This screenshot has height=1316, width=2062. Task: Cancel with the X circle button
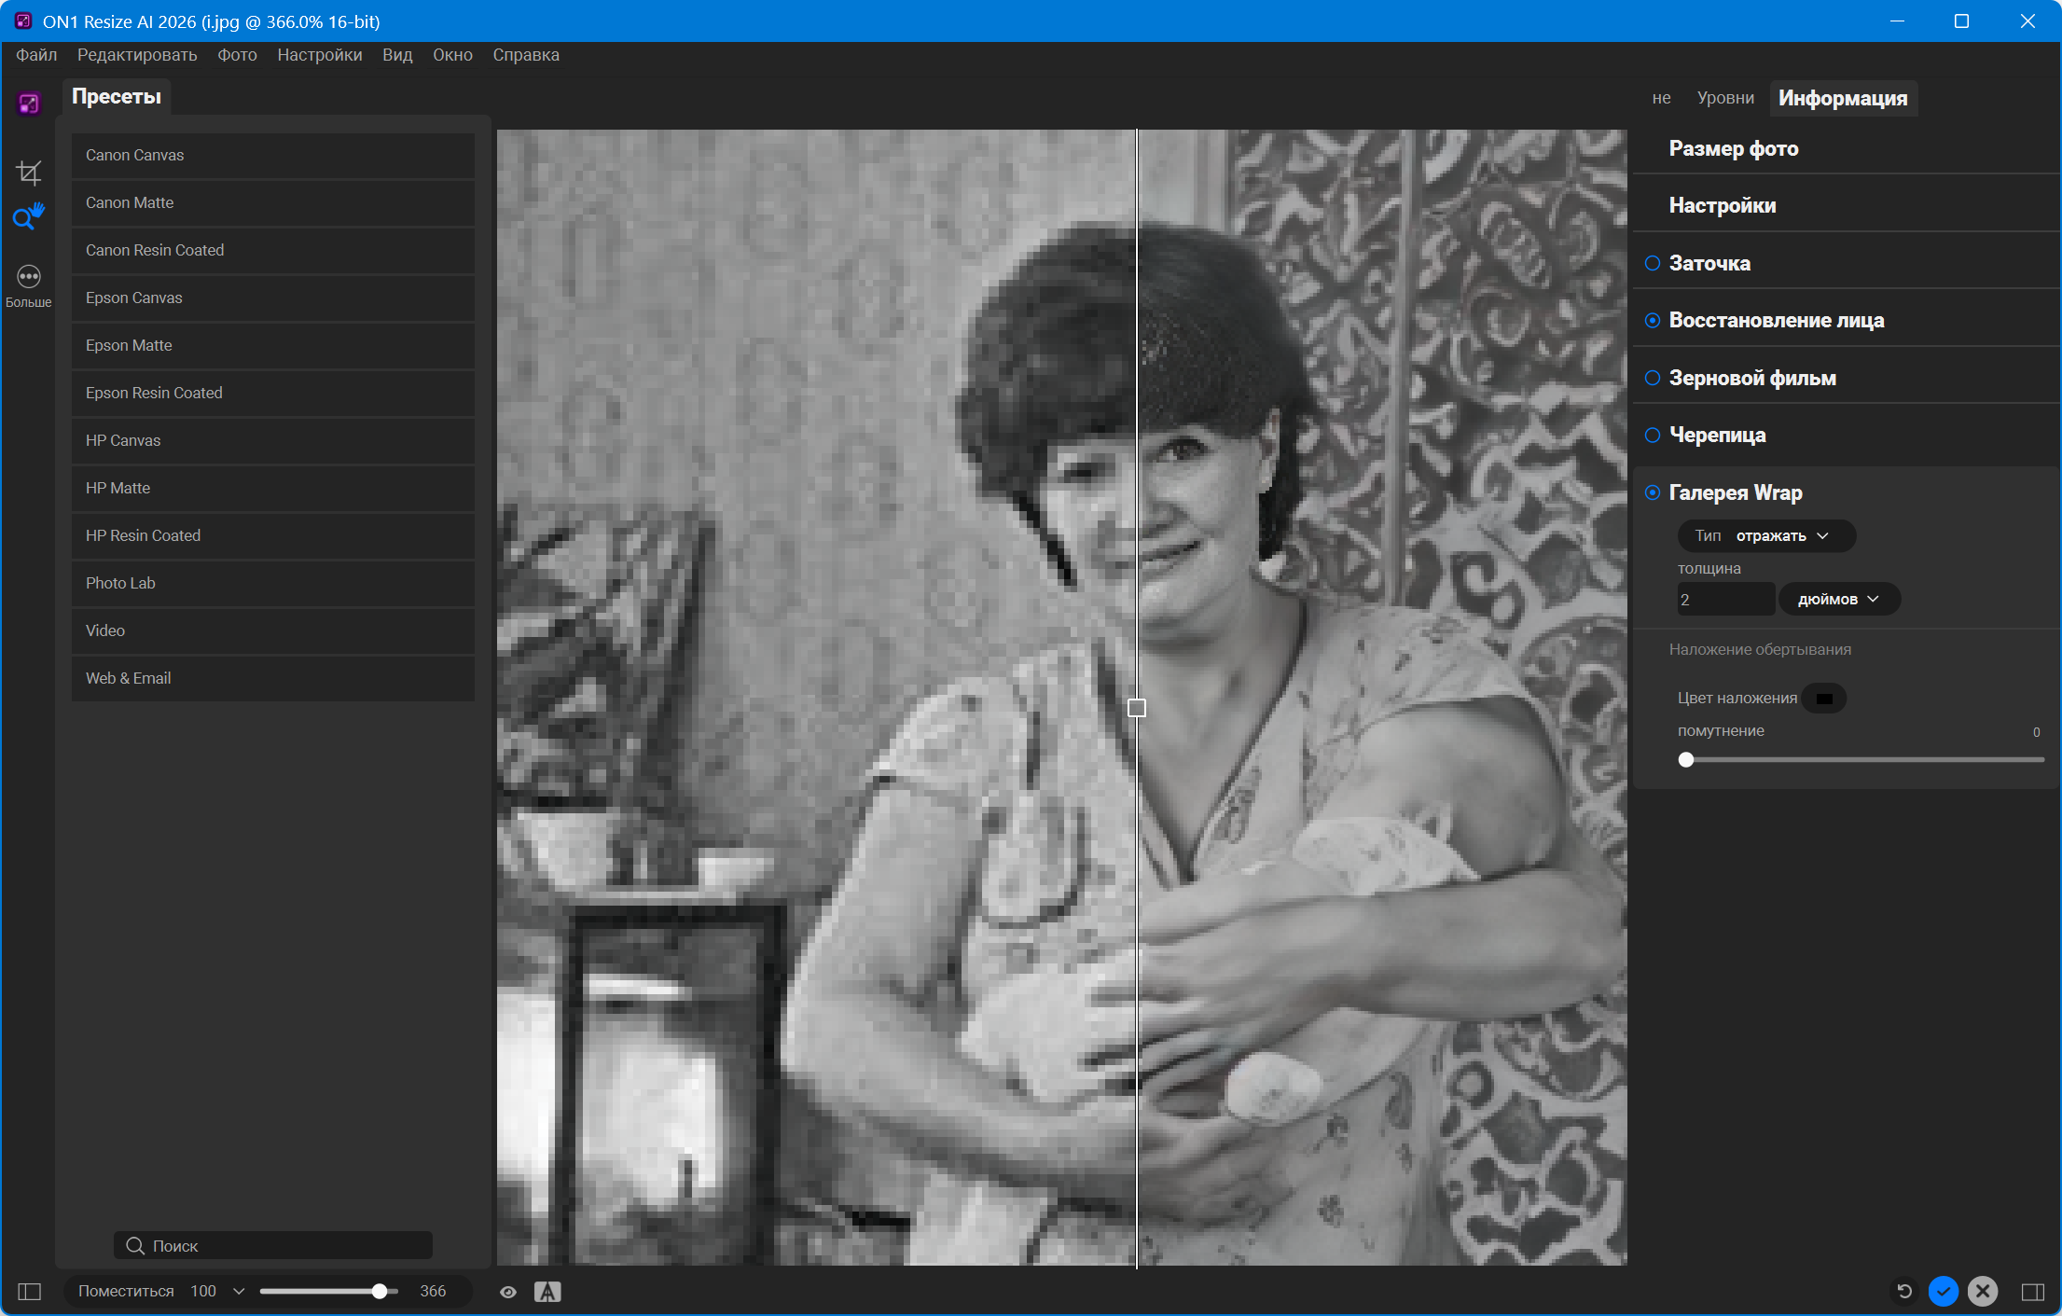(x=1983, y=1291)
